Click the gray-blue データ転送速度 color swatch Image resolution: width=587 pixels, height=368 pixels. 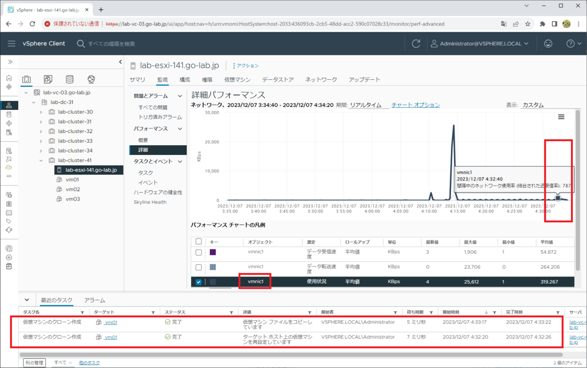coord(213,267)
